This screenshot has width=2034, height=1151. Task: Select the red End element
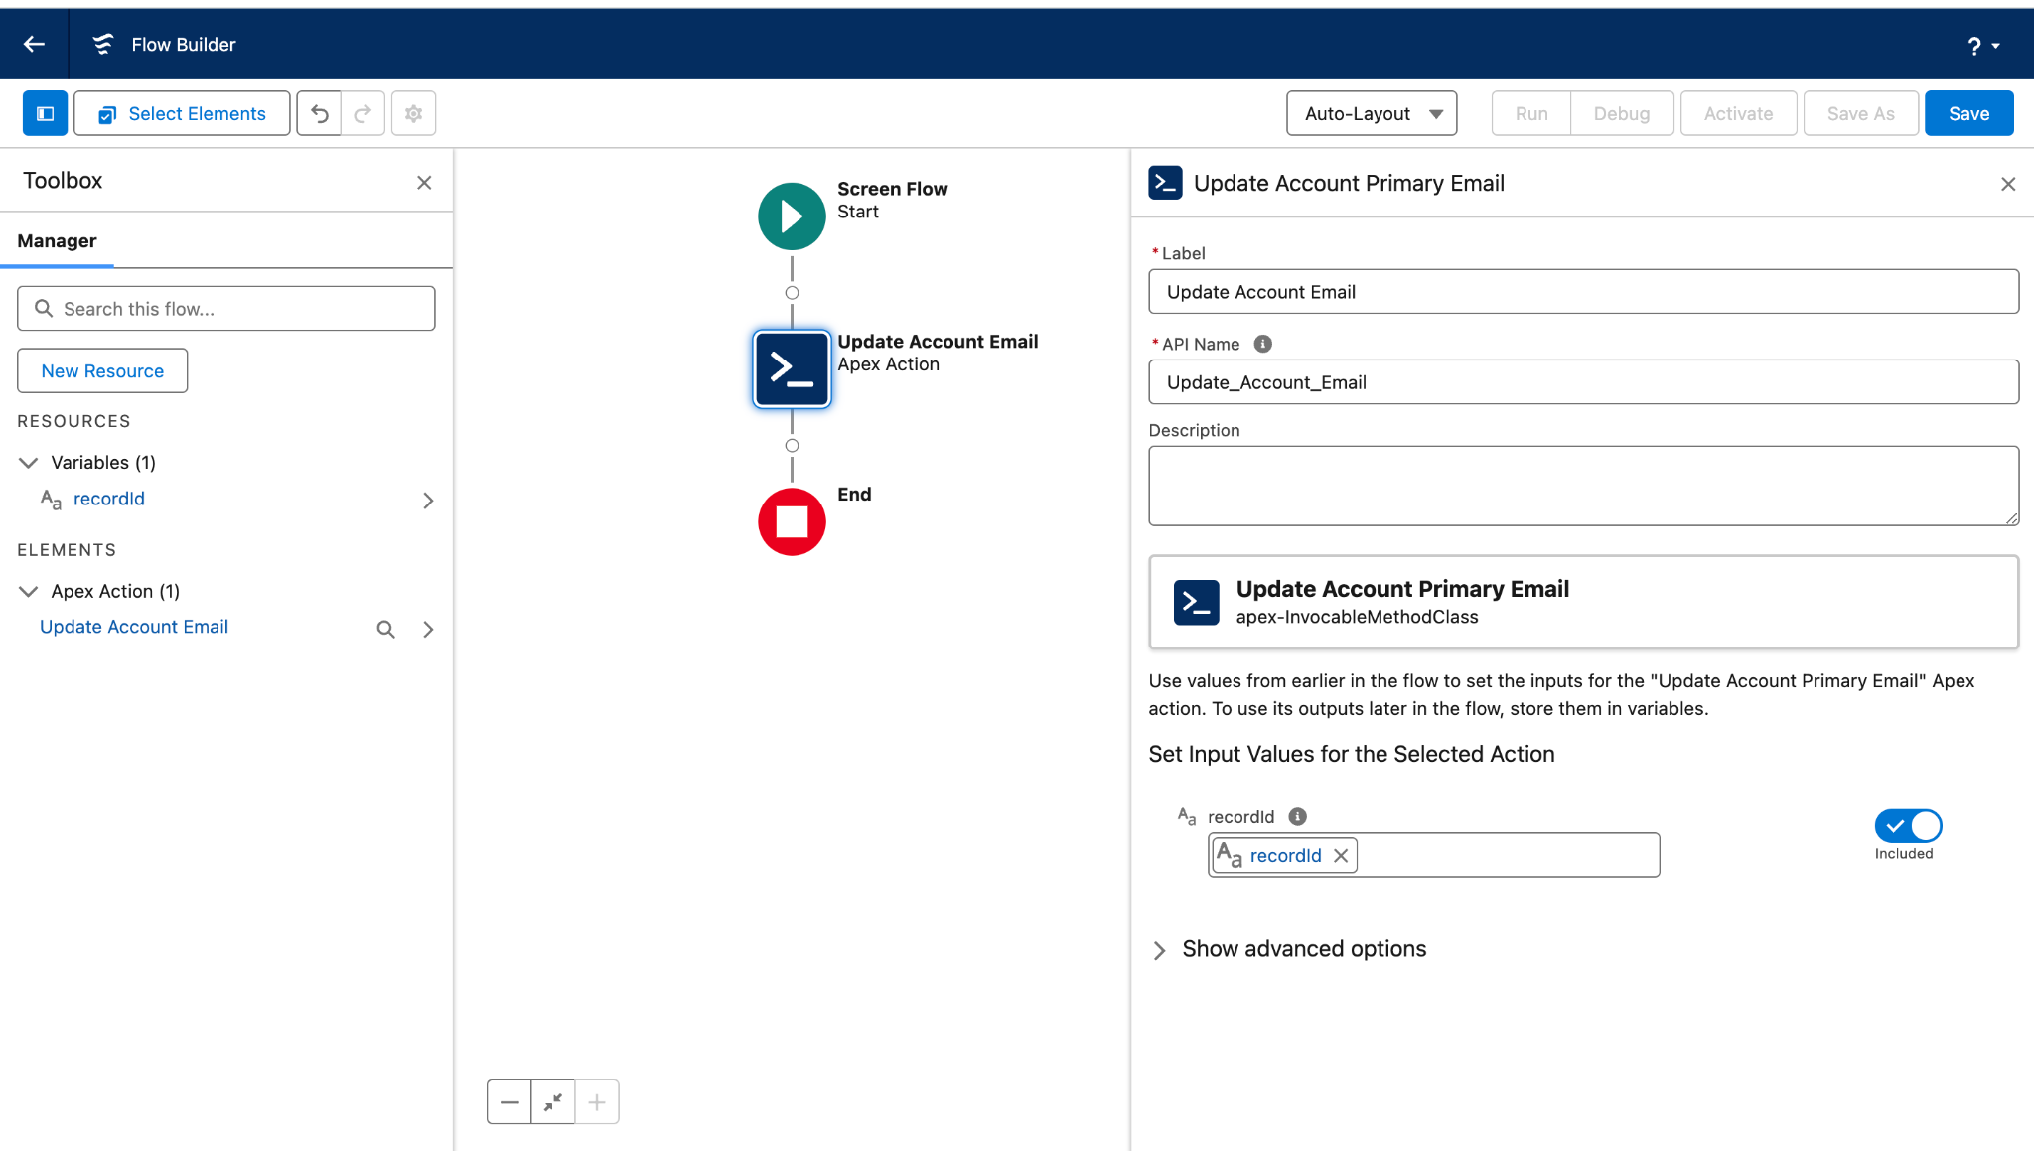coord(791,521)
